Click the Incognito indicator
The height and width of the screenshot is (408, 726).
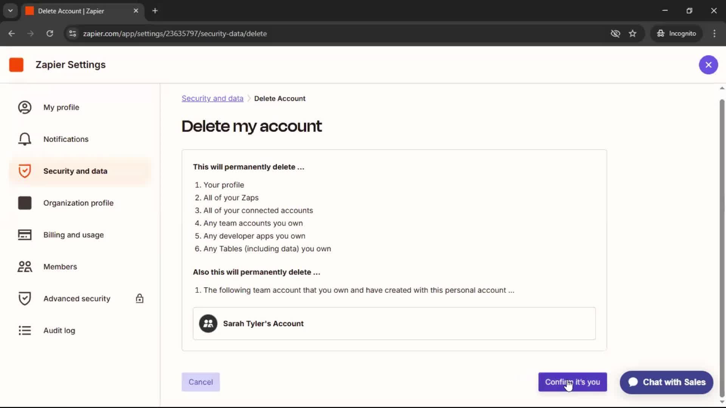point(676,33)
